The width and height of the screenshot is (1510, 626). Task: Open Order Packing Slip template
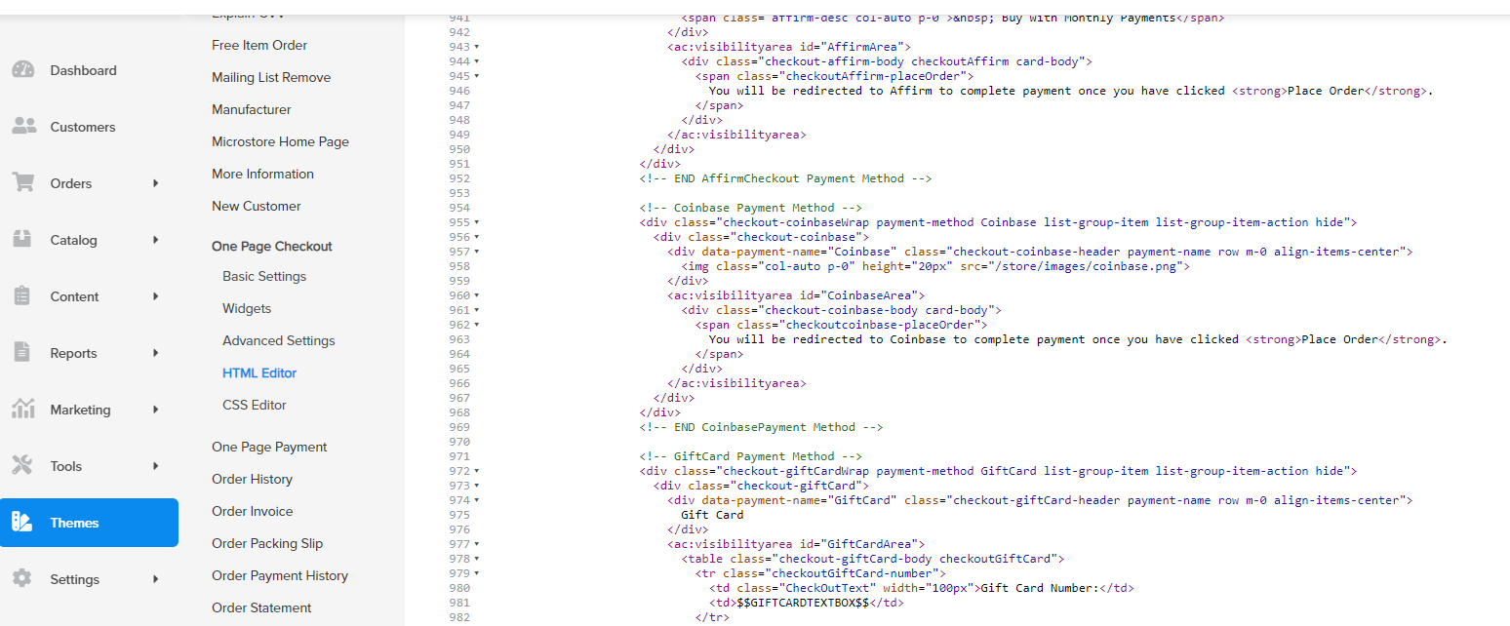click(x=267, y=543)
